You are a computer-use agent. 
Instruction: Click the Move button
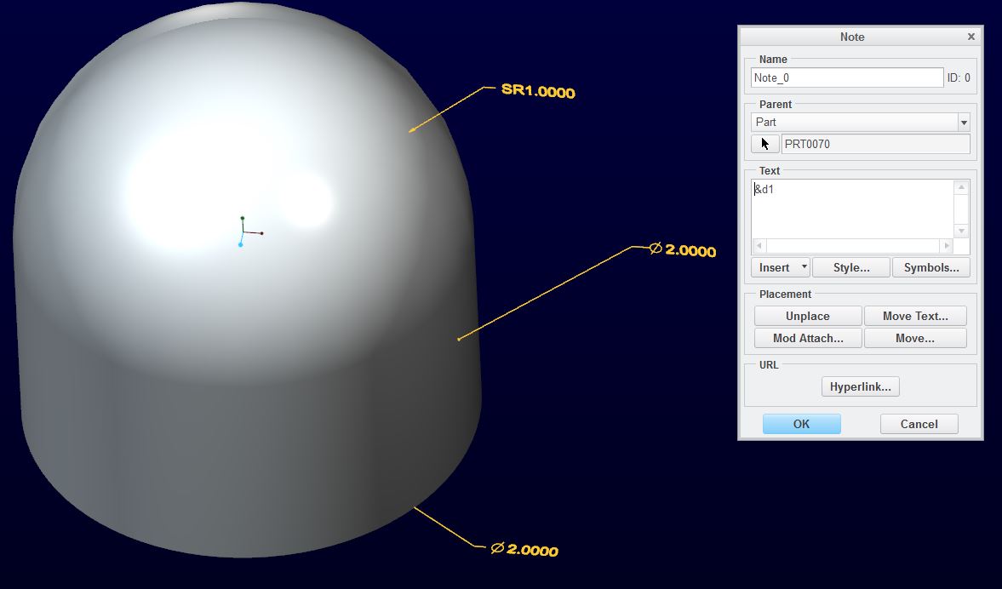point(915,338)
